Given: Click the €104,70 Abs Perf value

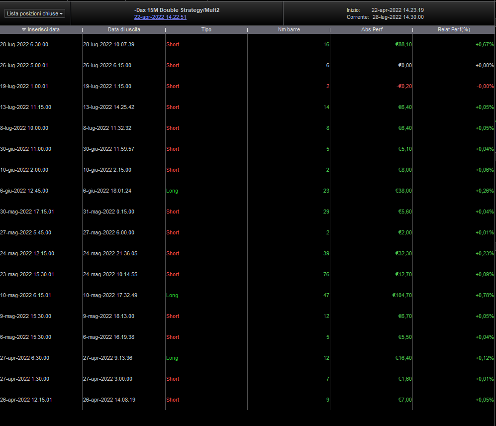Looking at the screenshot, I should point(402,295).
